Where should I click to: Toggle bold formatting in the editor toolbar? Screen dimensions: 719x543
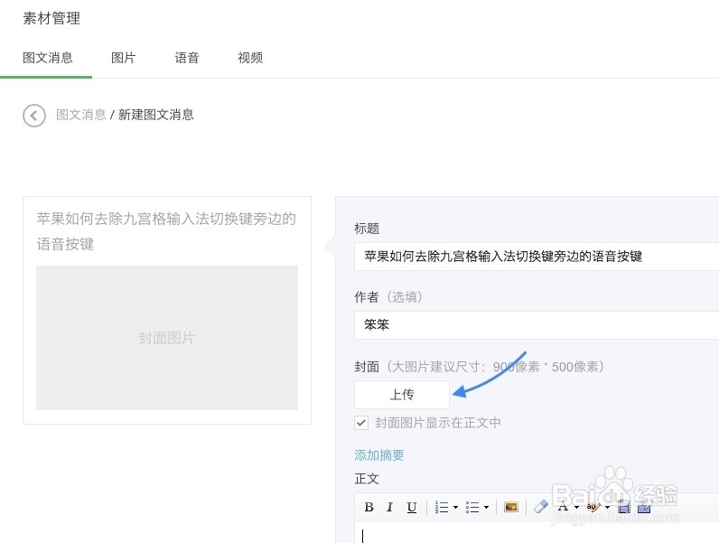coord(369,507)
